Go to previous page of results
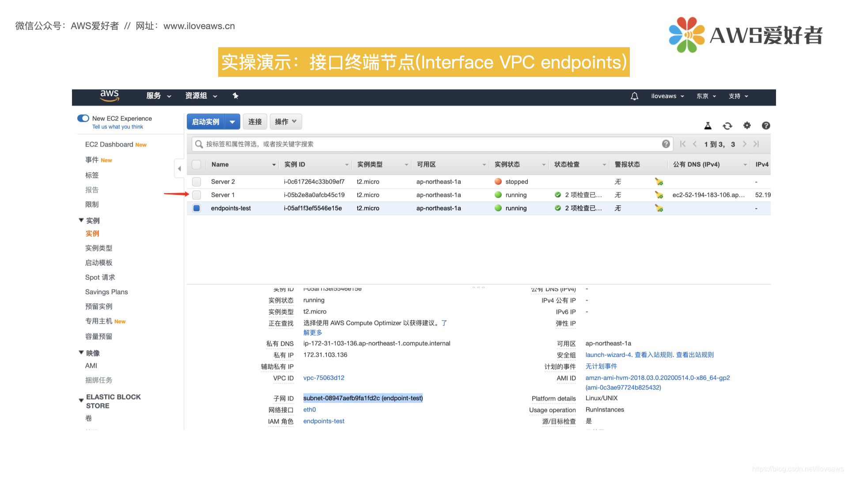Screen dimensions: 848x477 [695, 144]
